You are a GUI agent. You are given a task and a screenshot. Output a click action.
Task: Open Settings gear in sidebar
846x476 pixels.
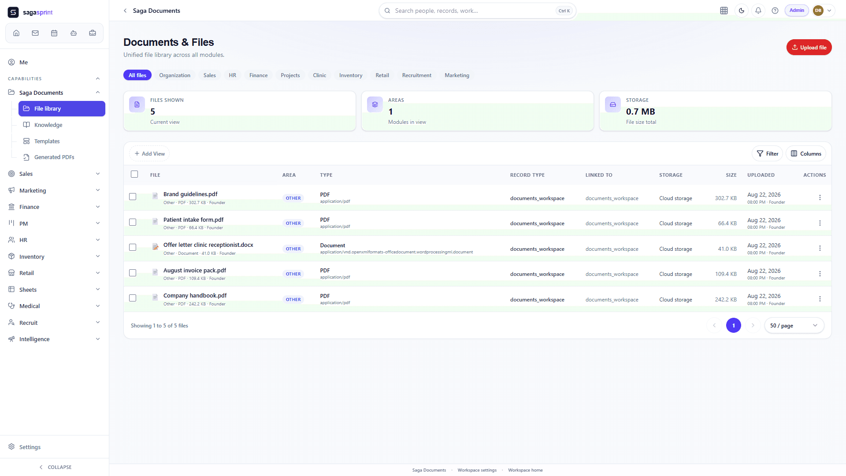(11, 447)
